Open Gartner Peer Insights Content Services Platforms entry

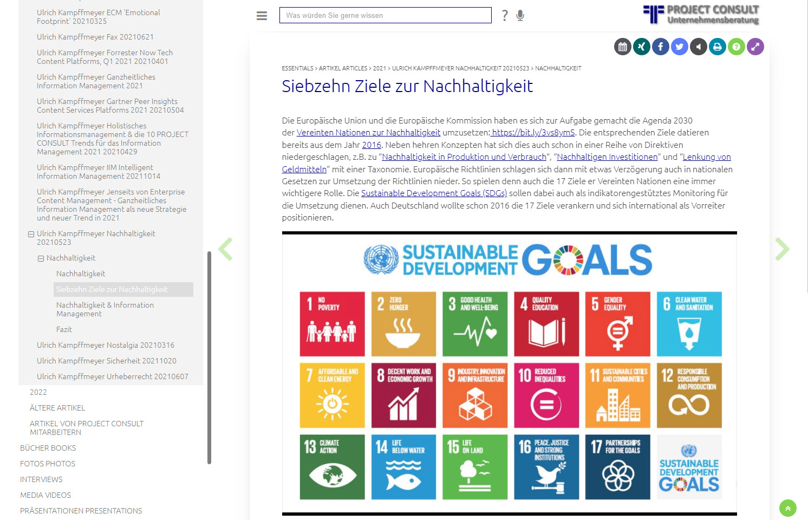click(110, 106)
